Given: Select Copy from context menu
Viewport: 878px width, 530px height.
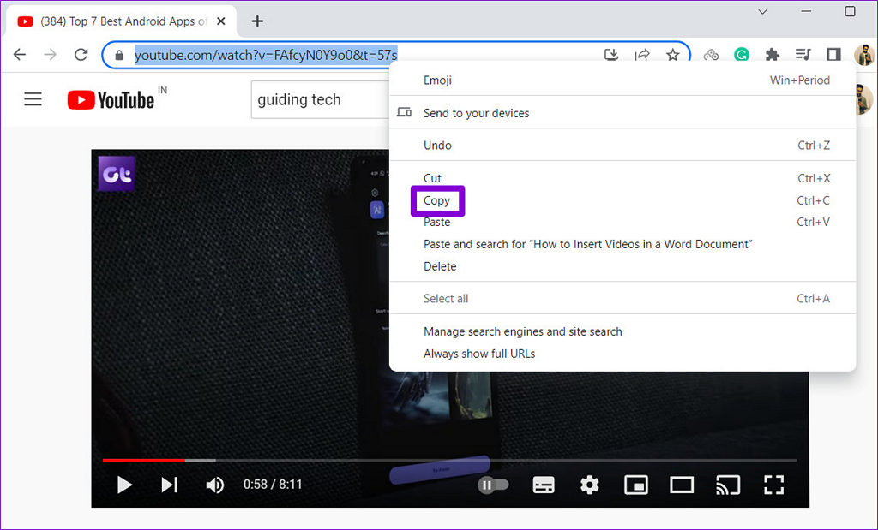Looking at the screenshot, I should [436, 200].
